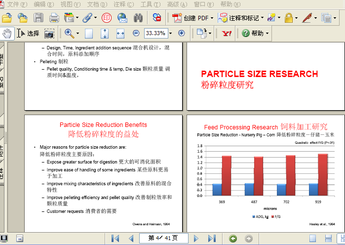
Task: Click the Yahoo Y! toolbar icon
Action: coord(227,34)
